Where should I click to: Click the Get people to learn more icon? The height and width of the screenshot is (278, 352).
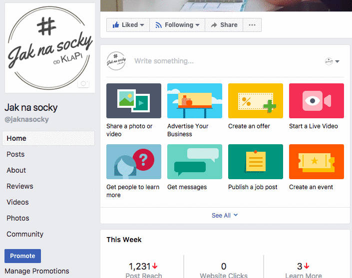(134, 162)
